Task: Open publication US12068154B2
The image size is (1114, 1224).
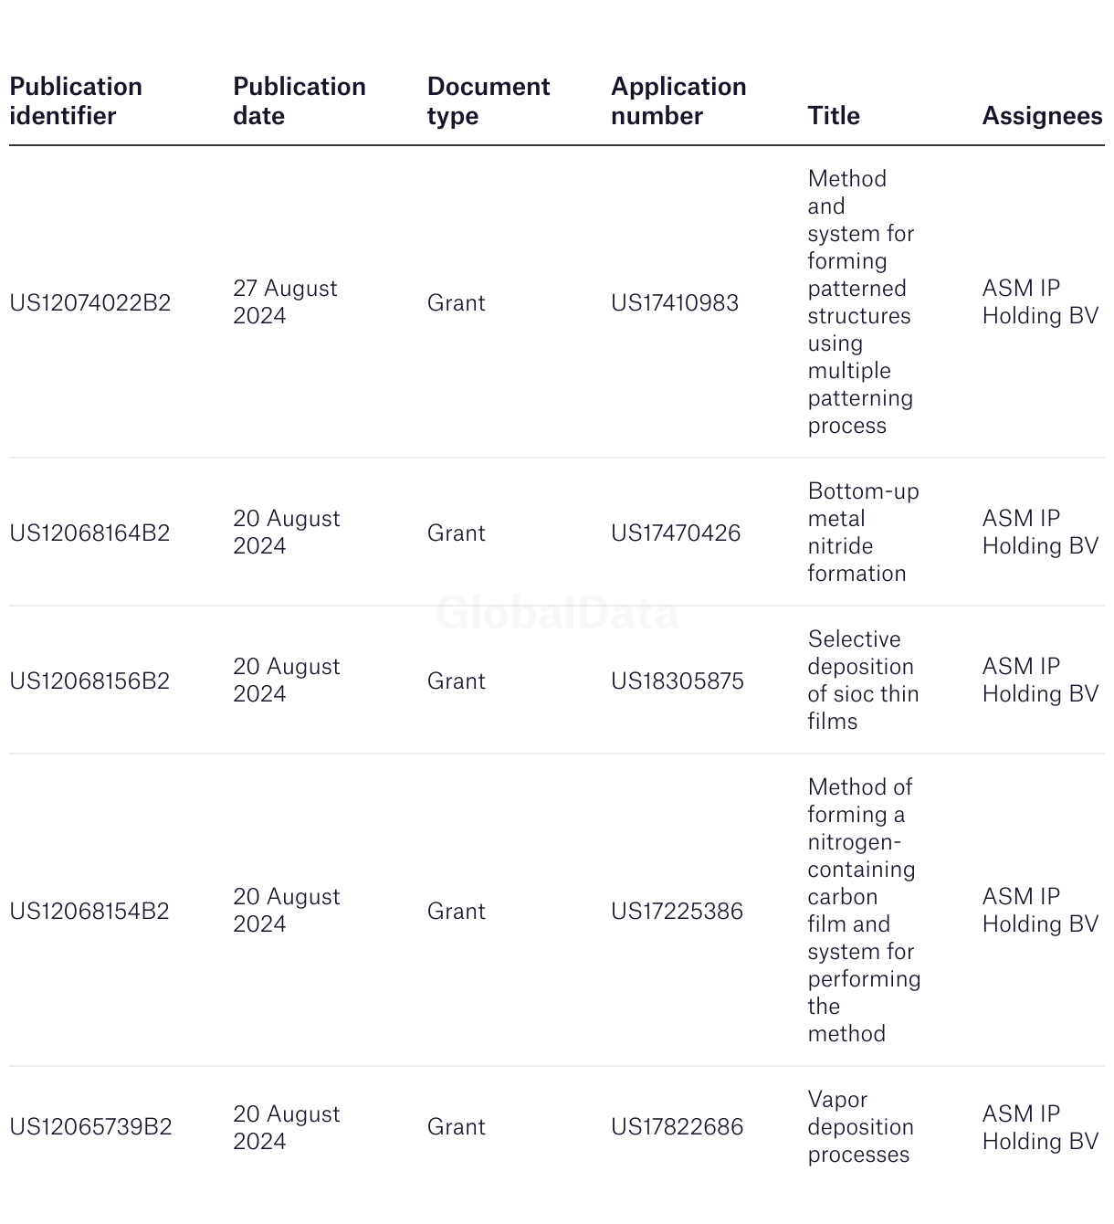Action: [x=89, y=911]
